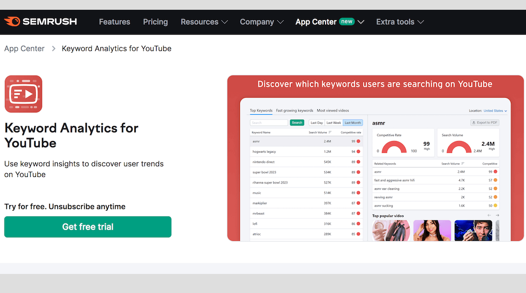Select the Last Day period
The image size is (526, 293).
pyautogui.click(x=317, y=123)
